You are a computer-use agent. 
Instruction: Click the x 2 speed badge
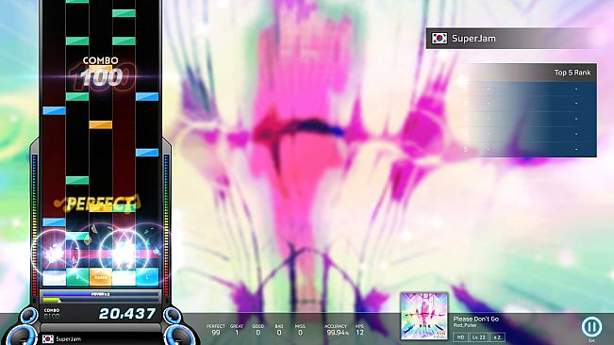click(497, 337)
